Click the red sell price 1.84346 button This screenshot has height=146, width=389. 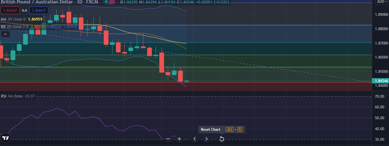(10, 10)
